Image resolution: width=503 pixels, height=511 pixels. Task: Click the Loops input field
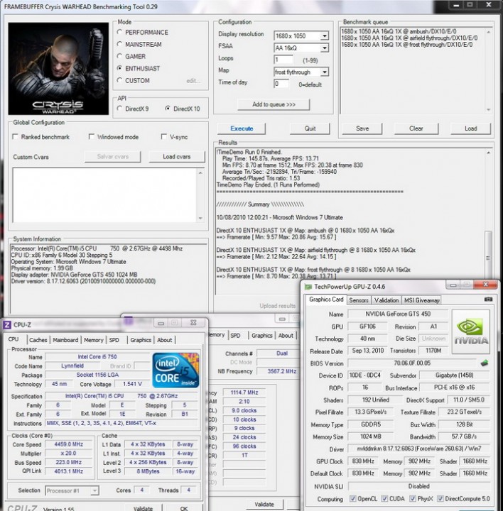pyautogui.click(x=283, y=60)
